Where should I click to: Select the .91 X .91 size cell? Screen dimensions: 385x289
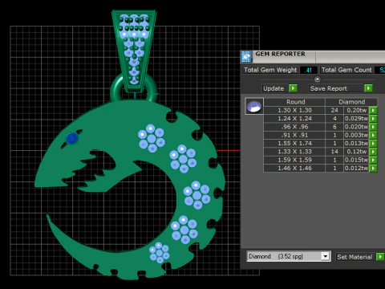point(294,135)
